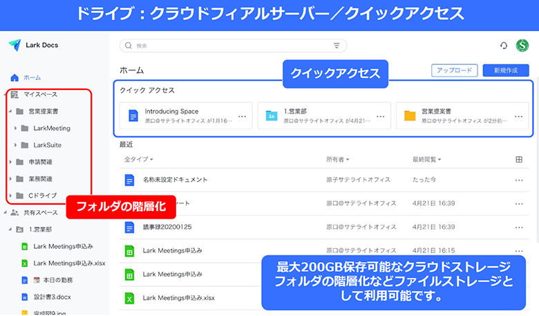The width and height of the screenshot is (539, 316).
Task: Expand the LarkSuite folder arrow
Action: click(15, 145)
